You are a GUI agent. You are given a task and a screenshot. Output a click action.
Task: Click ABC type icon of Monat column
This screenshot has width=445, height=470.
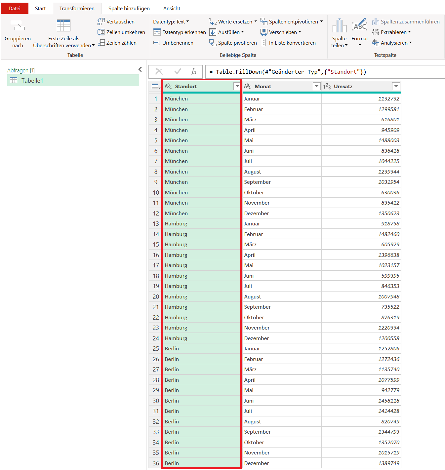click(248, 86)
